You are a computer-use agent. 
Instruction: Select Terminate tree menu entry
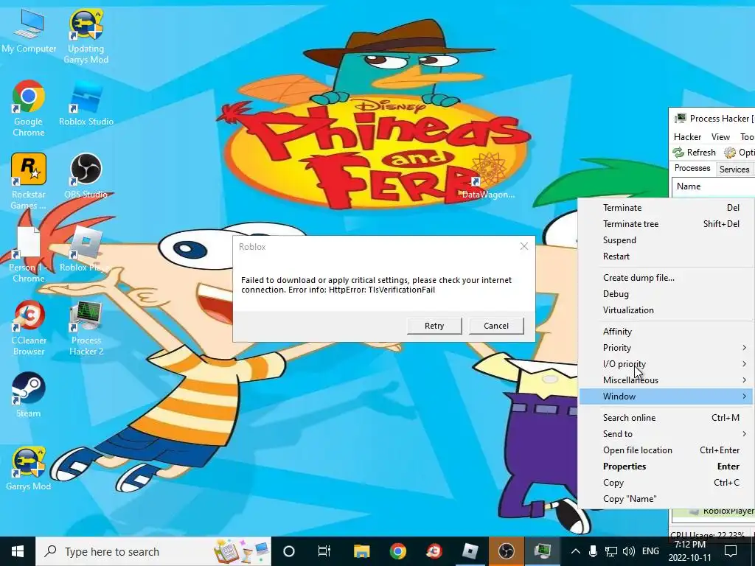[x=667, y=224]
